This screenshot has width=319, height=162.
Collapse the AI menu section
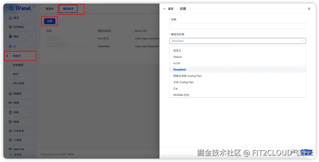20,46
